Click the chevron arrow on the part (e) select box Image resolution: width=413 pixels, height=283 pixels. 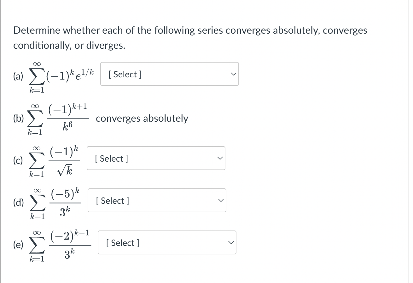coord(230,243)
